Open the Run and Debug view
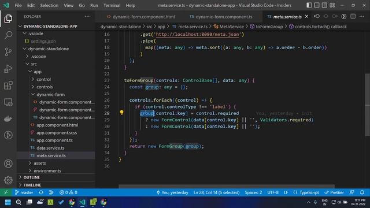 tap(8, 69)
